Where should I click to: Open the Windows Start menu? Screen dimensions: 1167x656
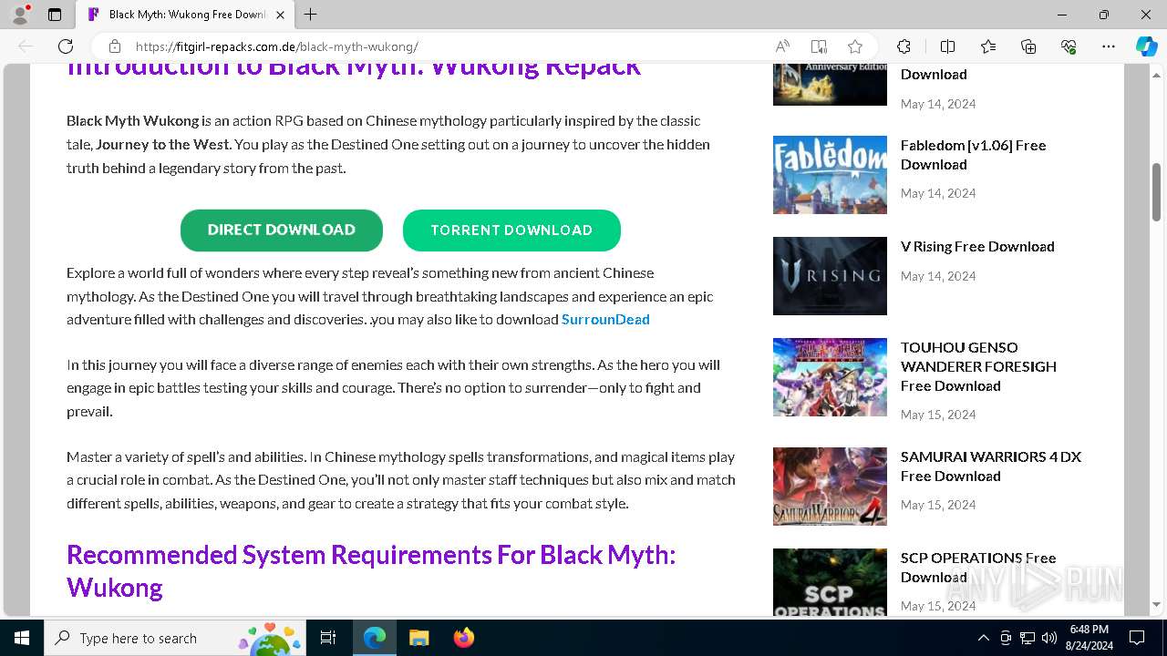click(x=22, y=638)
